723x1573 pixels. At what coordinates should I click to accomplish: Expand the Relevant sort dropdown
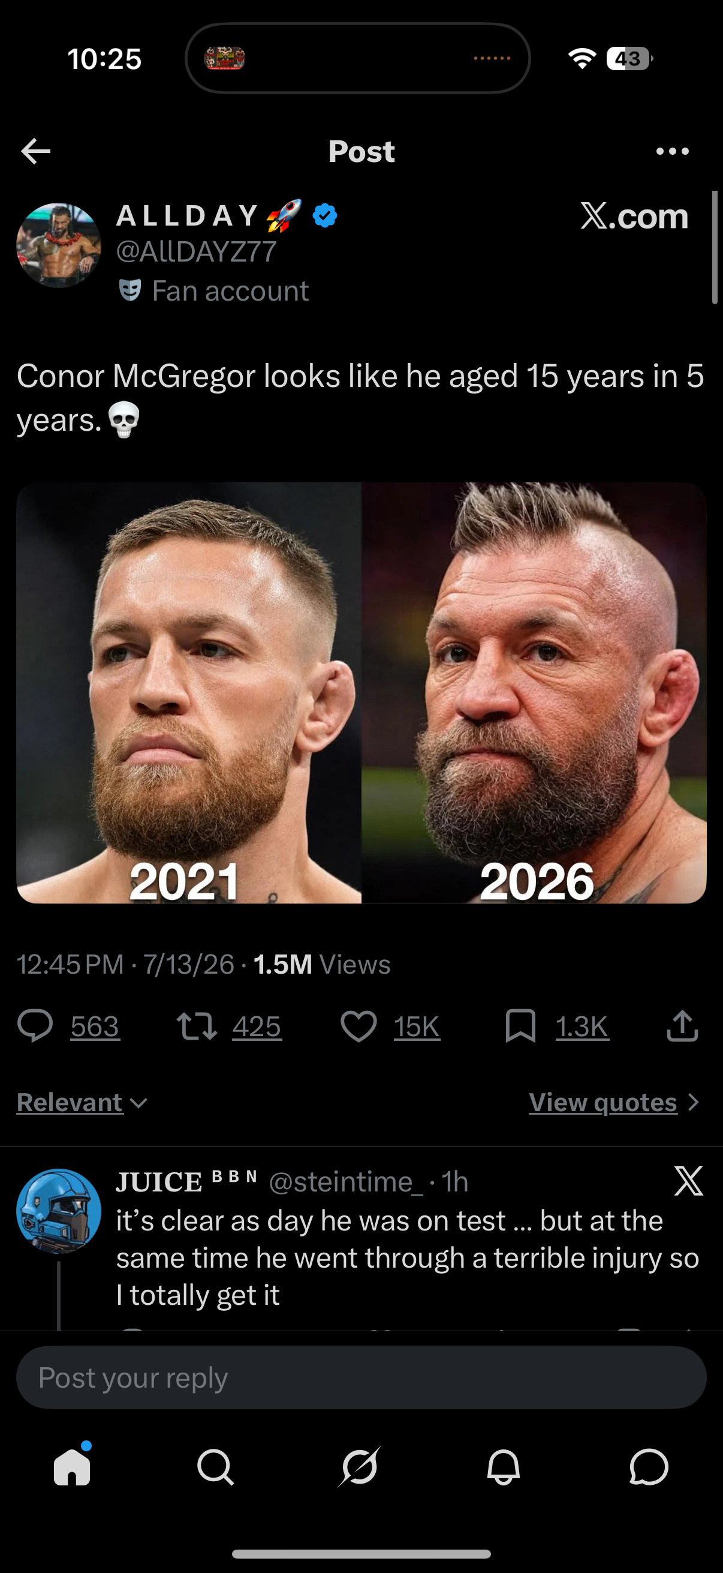tap(82, 1103)
